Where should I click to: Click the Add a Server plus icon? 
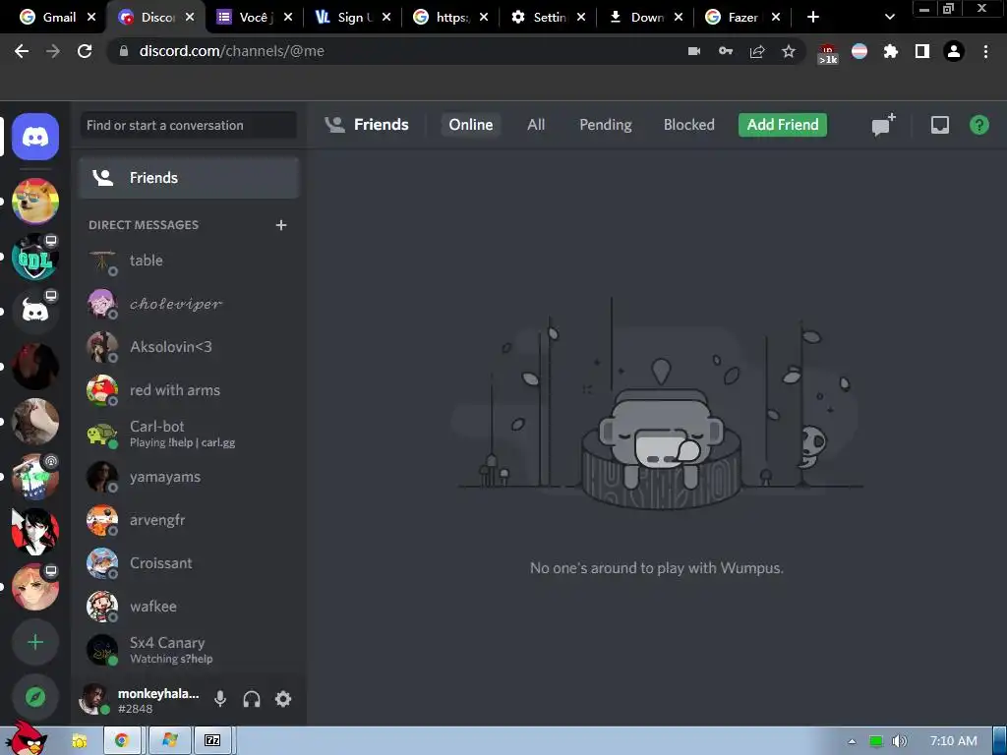(35, 642)
